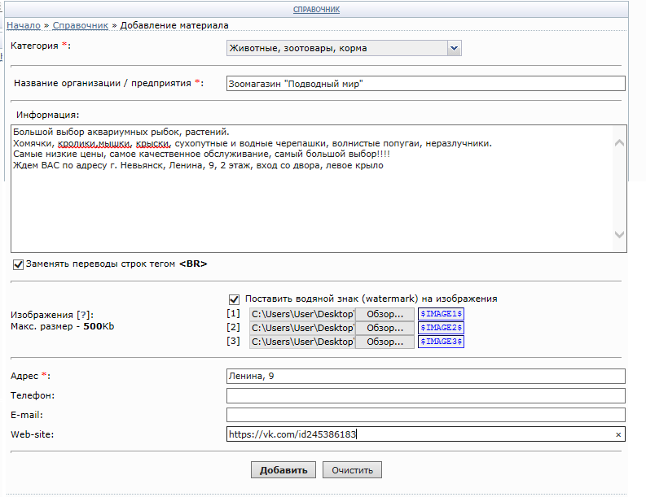Toggle the replace line breaks with BR checkbox
The height and width of the screenshot is (497, 646).
[x=18, y=264]
